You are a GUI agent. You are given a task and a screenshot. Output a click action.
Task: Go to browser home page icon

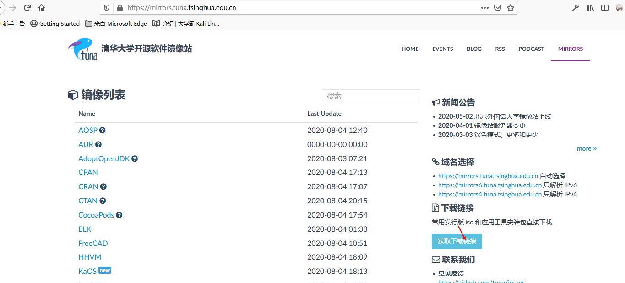[42, 8]
